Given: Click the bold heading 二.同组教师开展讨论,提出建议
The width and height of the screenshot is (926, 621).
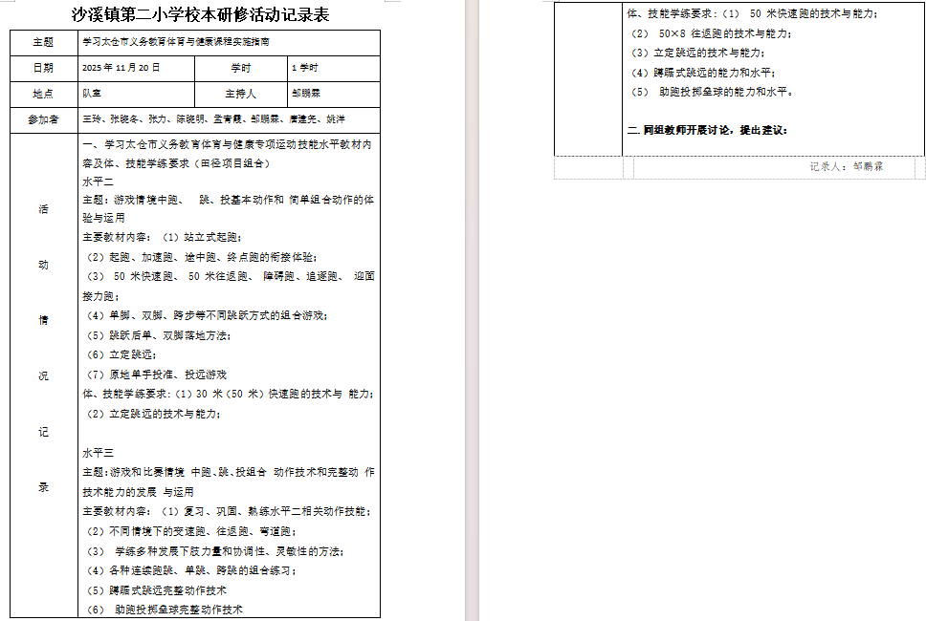Looking at the screenshot, I should coord(707,130).
